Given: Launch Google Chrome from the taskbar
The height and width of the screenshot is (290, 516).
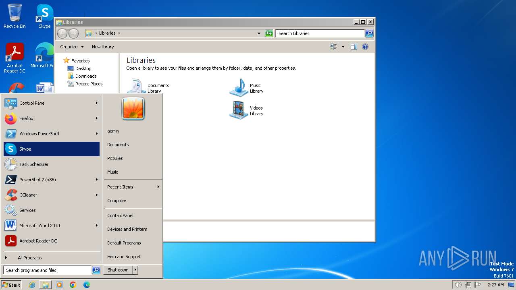Looking at the screenshot, I should coord(73,285).
